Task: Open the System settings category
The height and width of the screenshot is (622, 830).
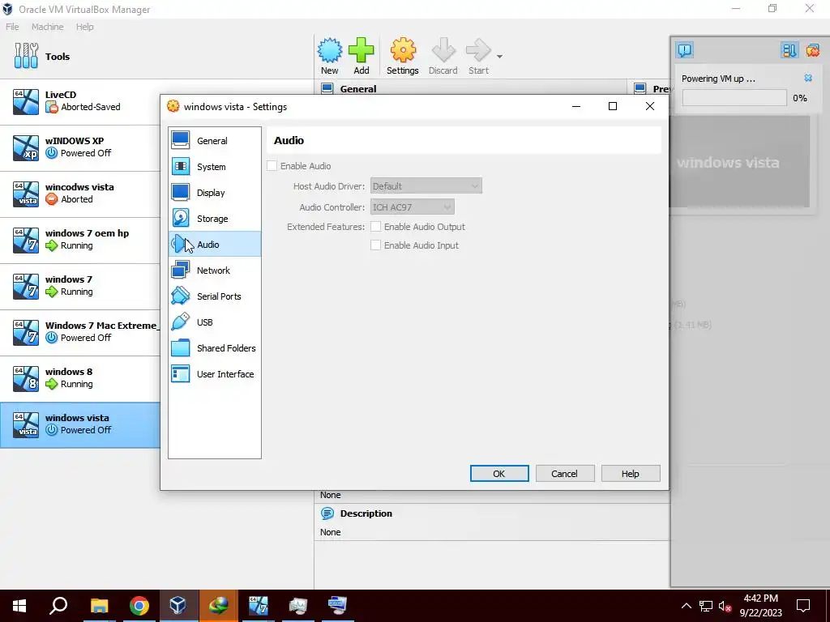Action: pyautogui.click(x=214, y=167)
